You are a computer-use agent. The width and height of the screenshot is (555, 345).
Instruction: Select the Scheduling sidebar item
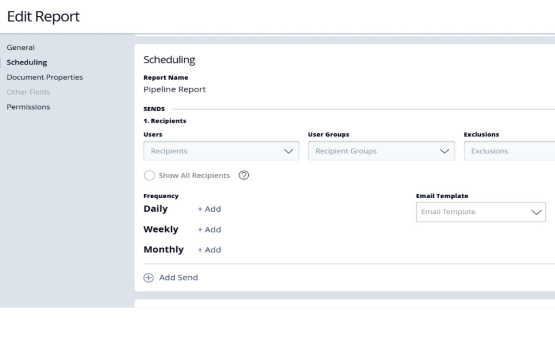(x=27, y=62)
